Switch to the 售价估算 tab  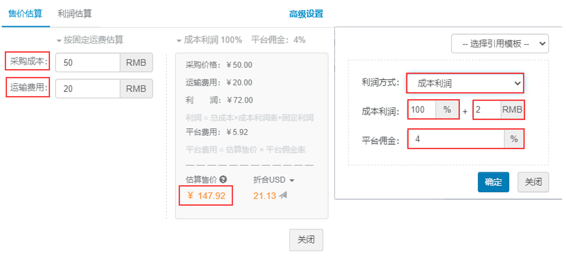coord(25,13)
